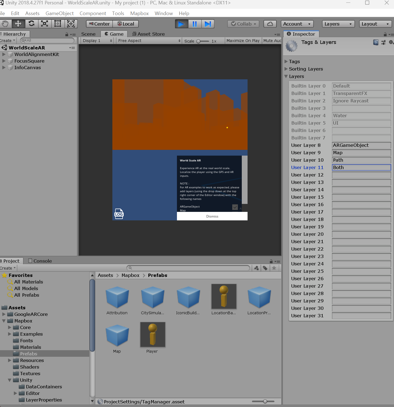Toggle Maximize On Play
The height and width of the screenshot is (407, 394).
(x=243, y=41)
